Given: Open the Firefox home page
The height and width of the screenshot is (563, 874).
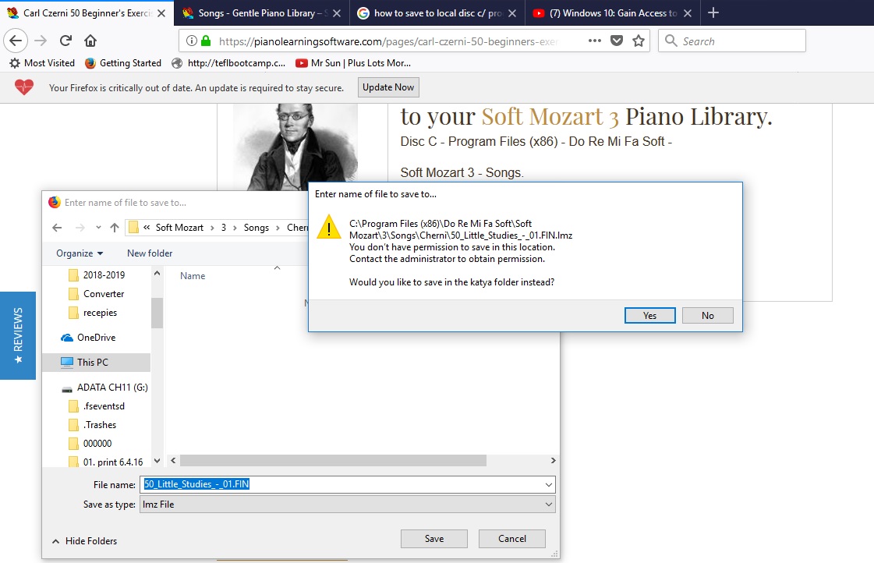Looking at the screenshot, I should (90, 41).
